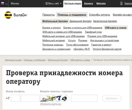Open Мобильный интернет для USB-модема link

coord(64,36)
